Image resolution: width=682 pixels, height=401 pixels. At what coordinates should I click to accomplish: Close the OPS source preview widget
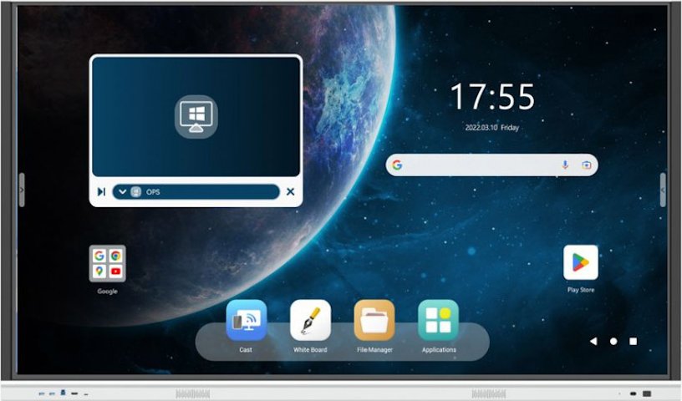click(x=290, y=192)
